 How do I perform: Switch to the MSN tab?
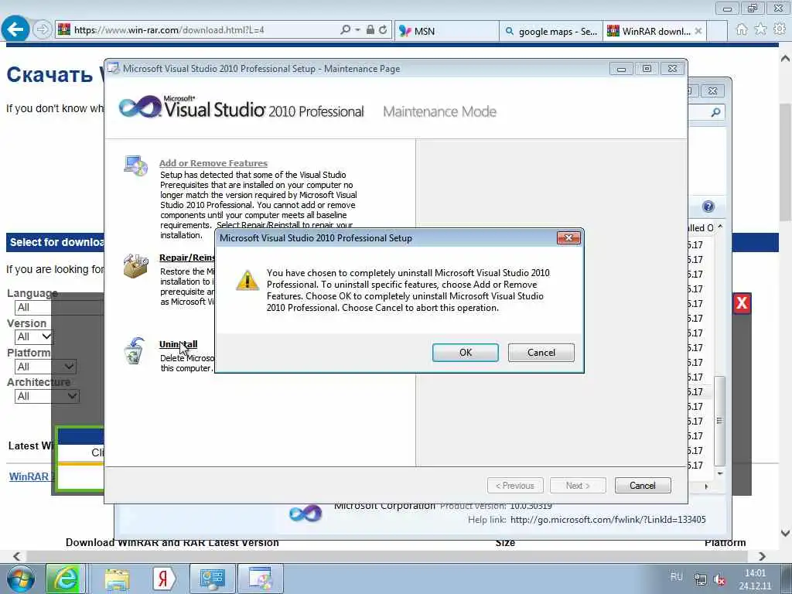(x=446, y=31)
